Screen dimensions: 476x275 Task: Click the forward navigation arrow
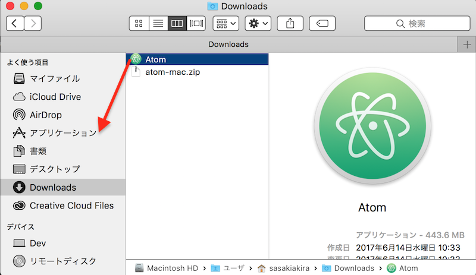click(33, 23)
